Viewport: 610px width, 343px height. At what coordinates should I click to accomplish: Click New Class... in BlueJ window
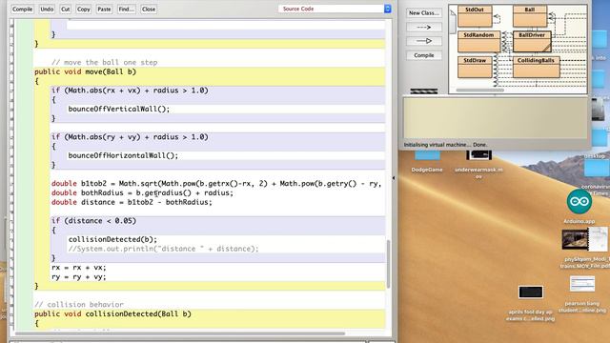click(x=423, y=12)
